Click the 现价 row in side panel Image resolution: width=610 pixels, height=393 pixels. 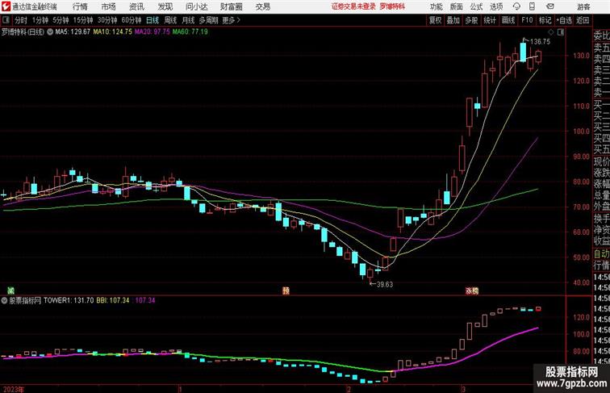pyautogui.click(x=601, y=161)
